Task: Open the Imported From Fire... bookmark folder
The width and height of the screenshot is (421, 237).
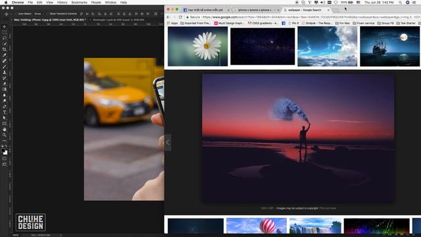Action: [x=195, y=24]
